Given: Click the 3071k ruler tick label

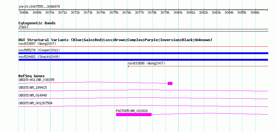Looking at the screenshot, I should [x=63, y=13].
